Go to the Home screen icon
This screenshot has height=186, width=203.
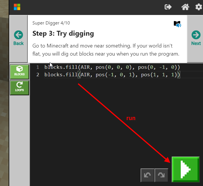pyautogui.click(x=185, y=7)
